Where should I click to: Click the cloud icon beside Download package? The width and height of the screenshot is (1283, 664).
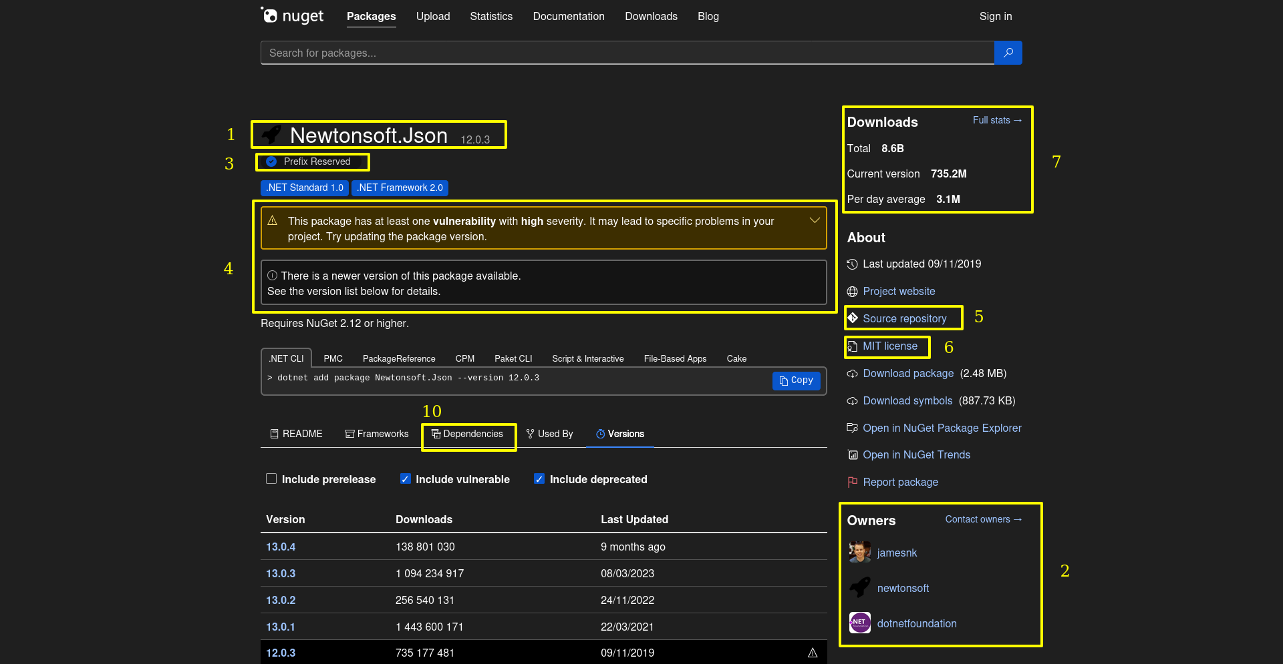(x=852, y=374)
